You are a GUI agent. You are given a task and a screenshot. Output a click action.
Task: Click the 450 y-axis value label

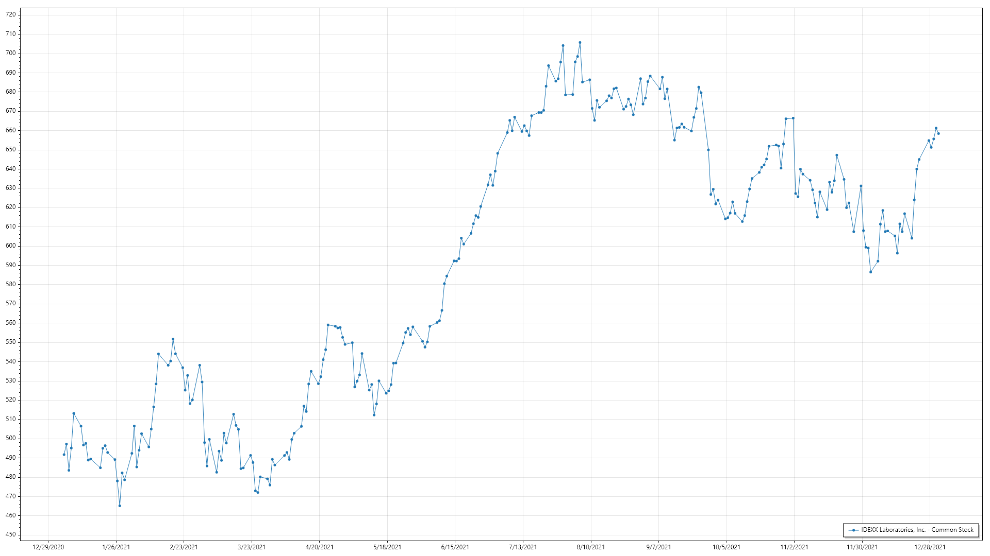point(11,534)
